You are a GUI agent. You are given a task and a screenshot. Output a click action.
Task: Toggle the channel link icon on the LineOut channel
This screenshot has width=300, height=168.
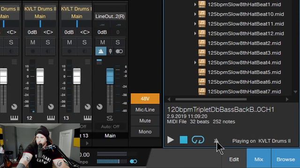[119, 51]
